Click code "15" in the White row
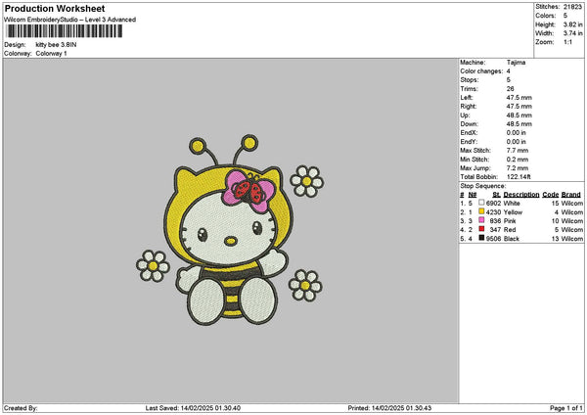587x415 pixels. click(x=555, y=203)
